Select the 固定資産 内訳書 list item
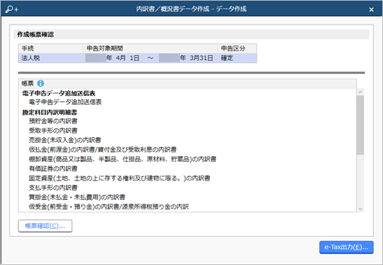383x265 pixels. point(119,178)
